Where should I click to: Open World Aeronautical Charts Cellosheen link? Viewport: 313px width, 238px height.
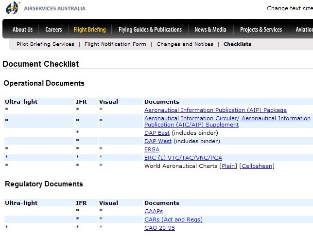(257, 166)
